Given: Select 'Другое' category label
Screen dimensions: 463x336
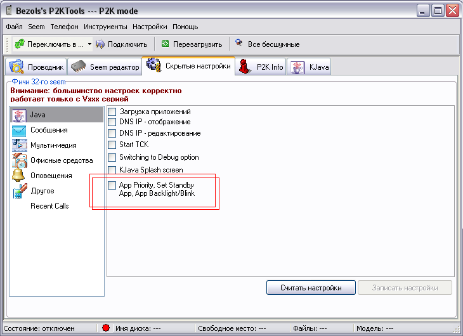Looking at the screenshot, I should click(x=42, y=191).
